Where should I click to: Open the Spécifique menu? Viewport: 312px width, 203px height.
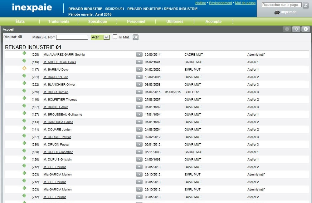point(97,22)
